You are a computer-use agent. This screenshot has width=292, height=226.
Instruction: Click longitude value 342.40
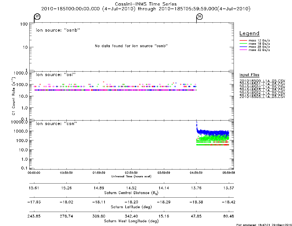click(131, 216)
